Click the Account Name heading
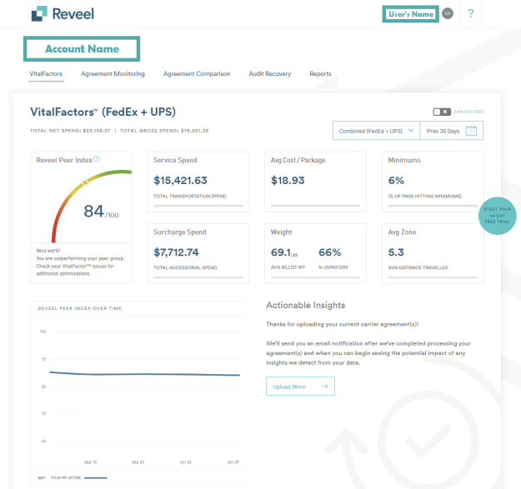This screenshot has width=521, height=489. 82,49
